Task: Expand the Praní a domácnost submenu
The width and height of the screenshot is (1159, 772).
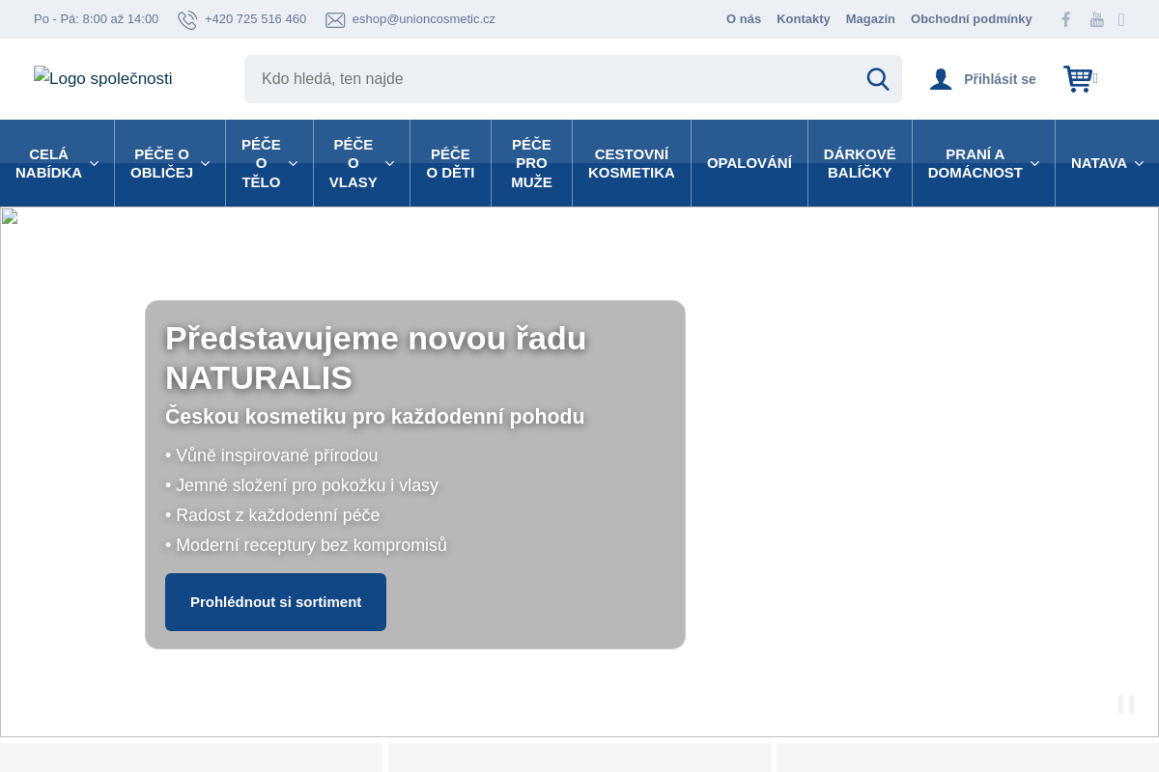Action: [x=1034, y=164]
